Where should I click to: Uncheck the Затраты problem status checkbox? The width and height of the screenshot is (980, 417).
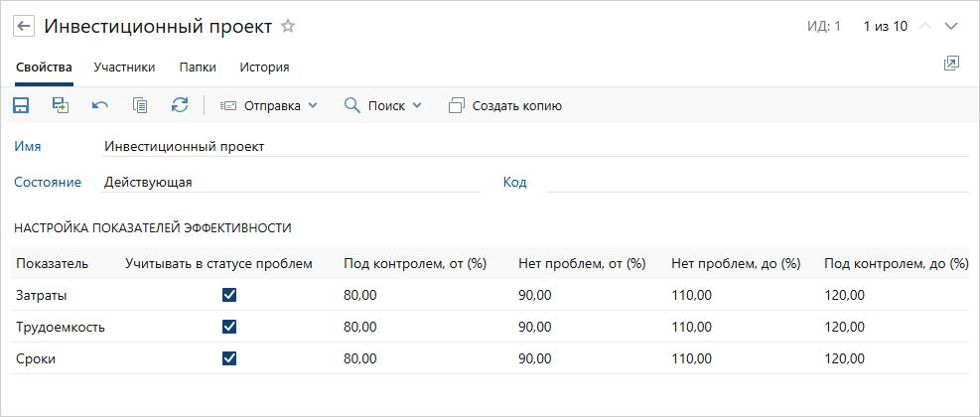[230, 295]
